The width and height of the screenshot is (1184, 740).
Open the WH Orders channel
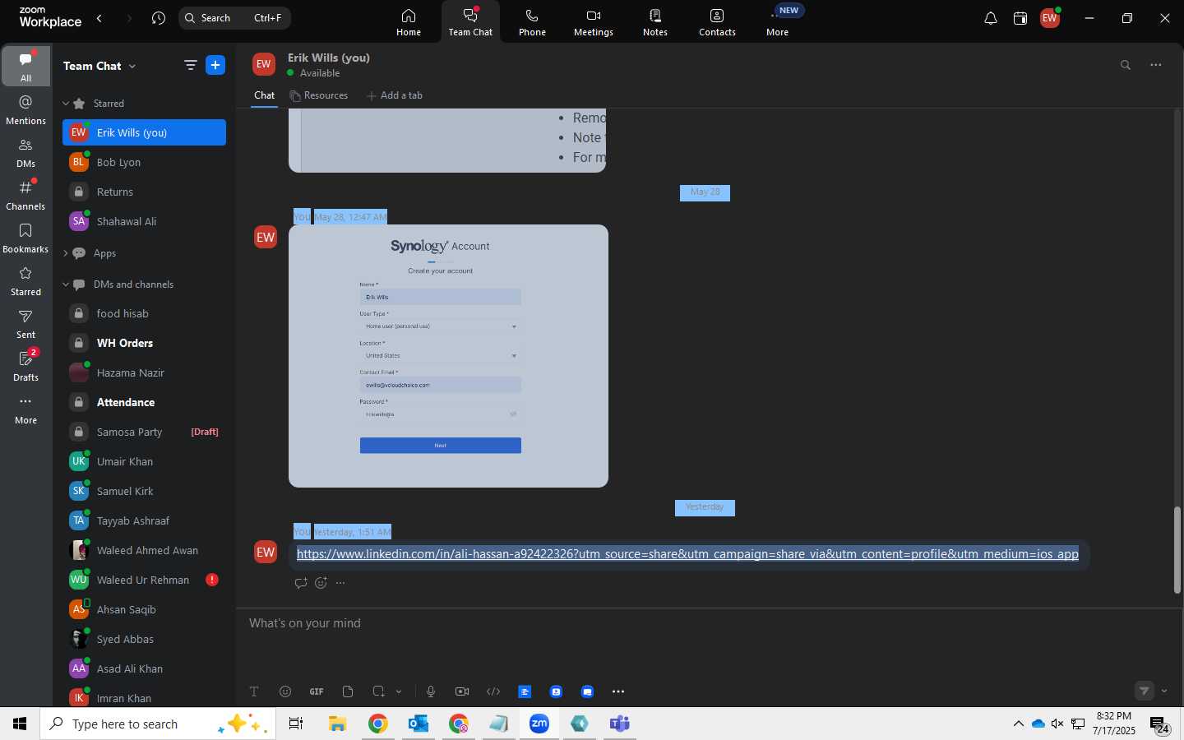(144, 343)
